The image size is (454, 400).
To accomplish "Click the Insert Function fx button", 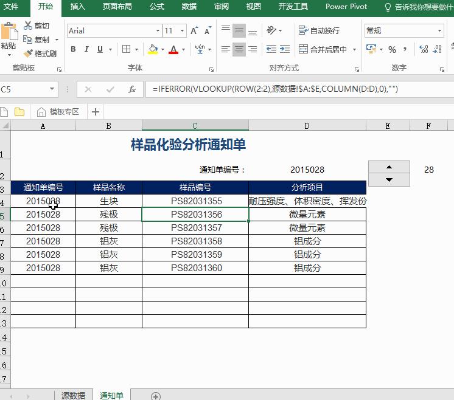I will pyautogui.click(x=132, y=89).
